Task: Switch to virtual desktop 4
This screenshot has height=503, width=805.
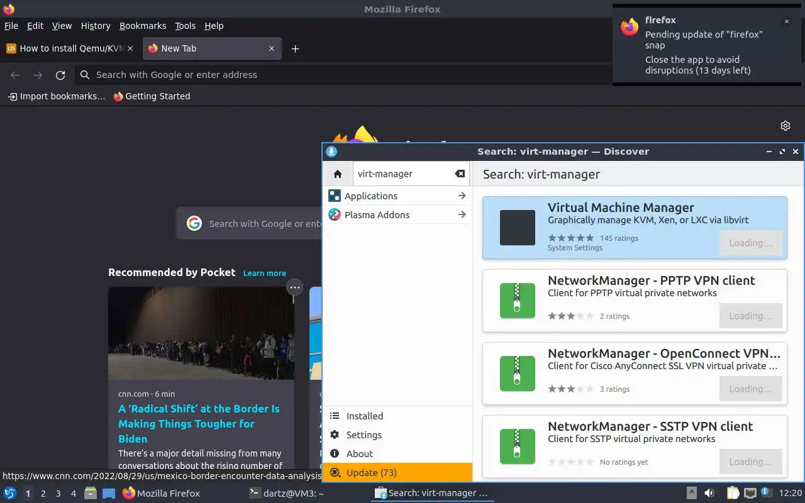Action: [73, 494]
